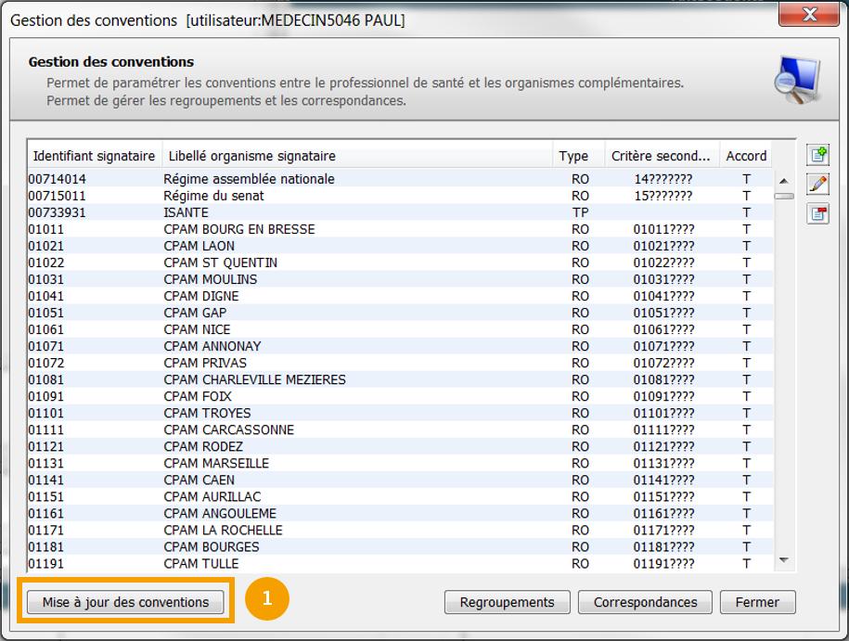Select CPAM DIGNE row
This screenshot has height=641, width=849.
pos(400,296)
